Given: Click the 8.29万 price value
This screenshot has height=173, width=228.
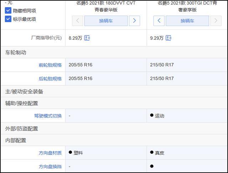Looking at the screenshot, I should coord(75,38).
